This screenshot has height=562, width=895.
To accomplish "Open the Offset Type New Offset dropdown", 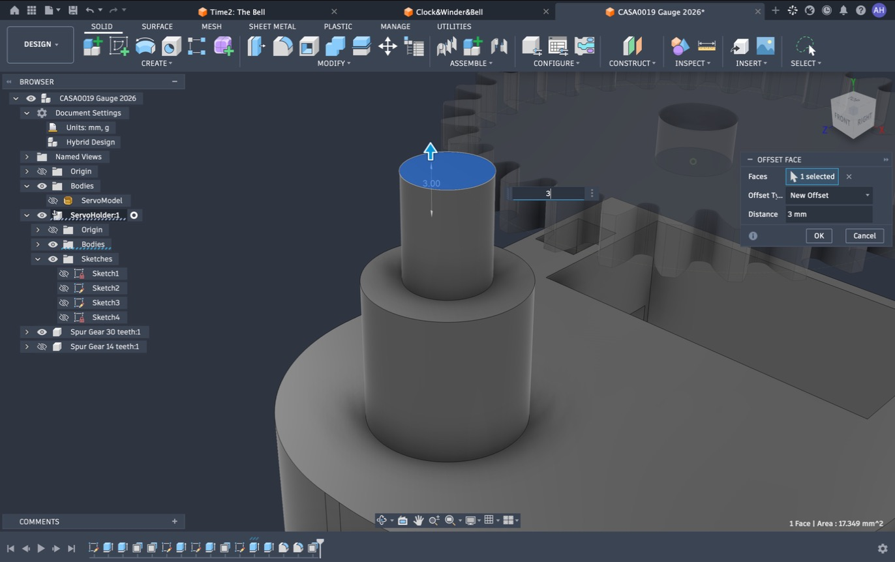I will coord(829,195).
